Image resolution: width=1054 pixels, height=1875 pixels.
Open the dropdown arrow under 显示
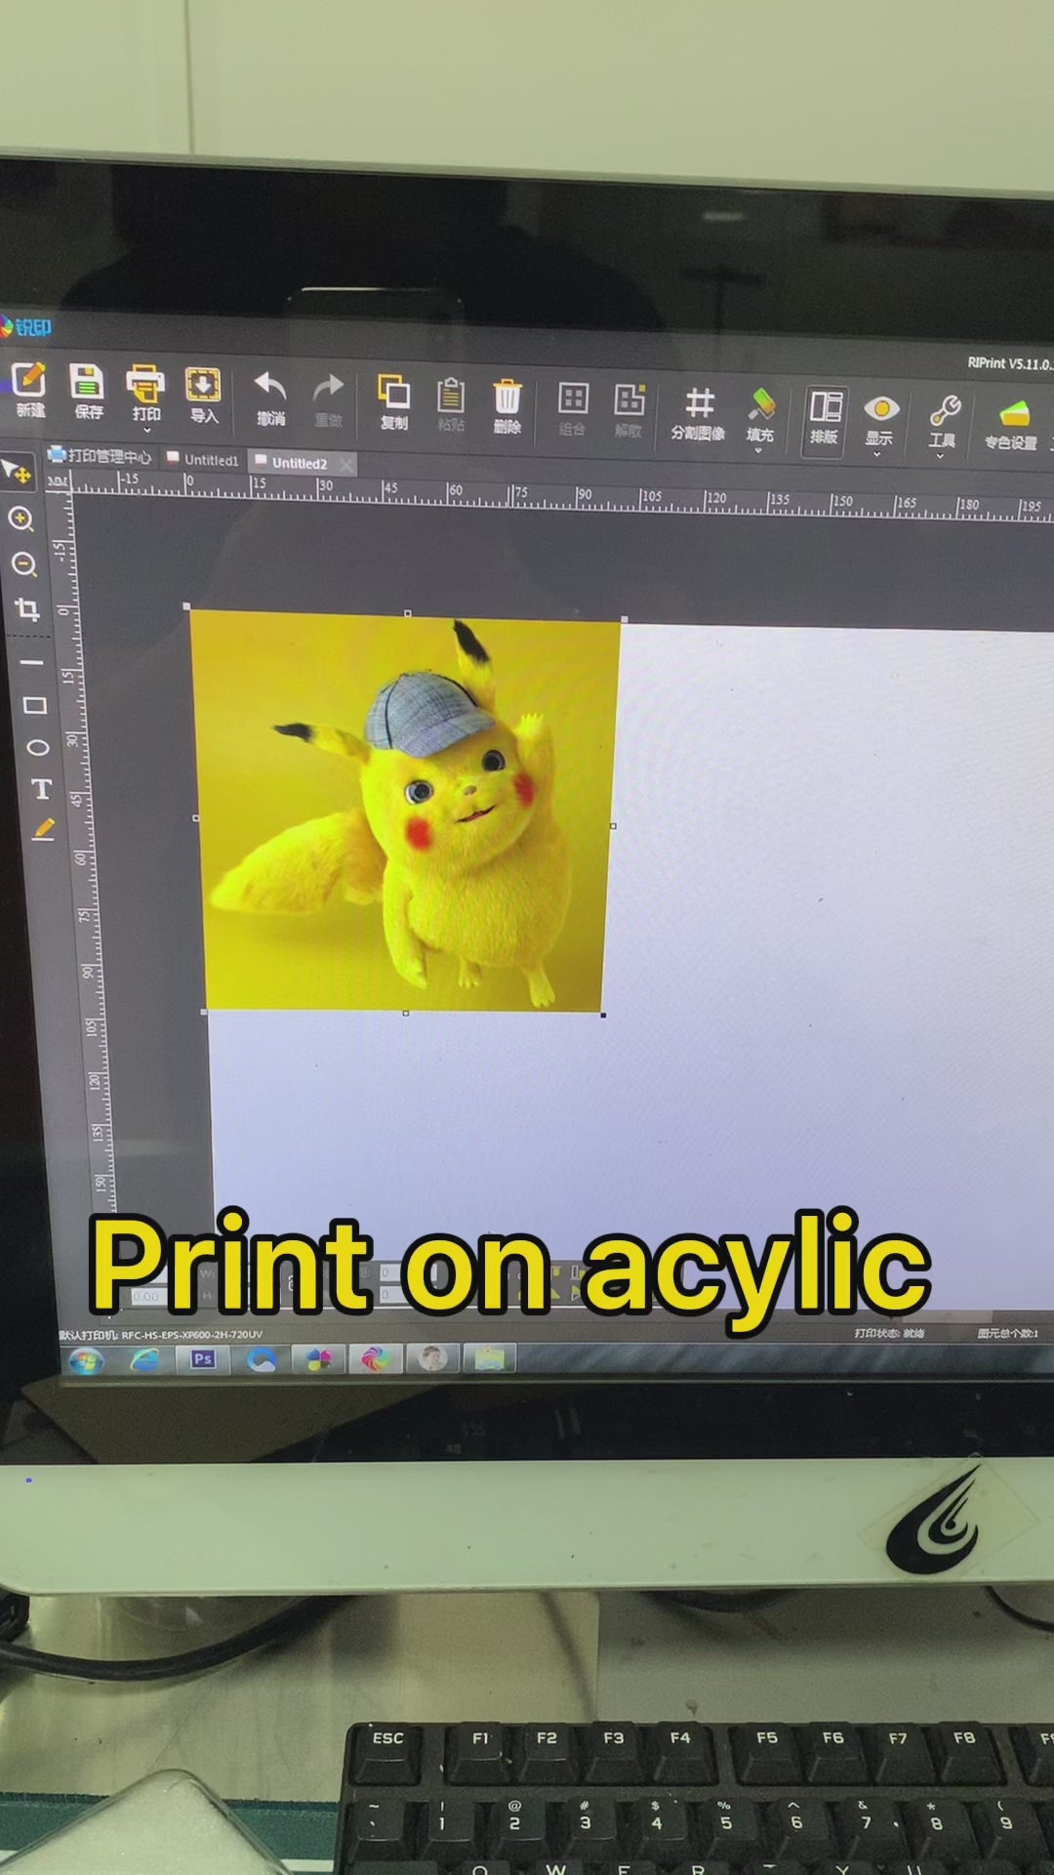[x=877, y=454]
